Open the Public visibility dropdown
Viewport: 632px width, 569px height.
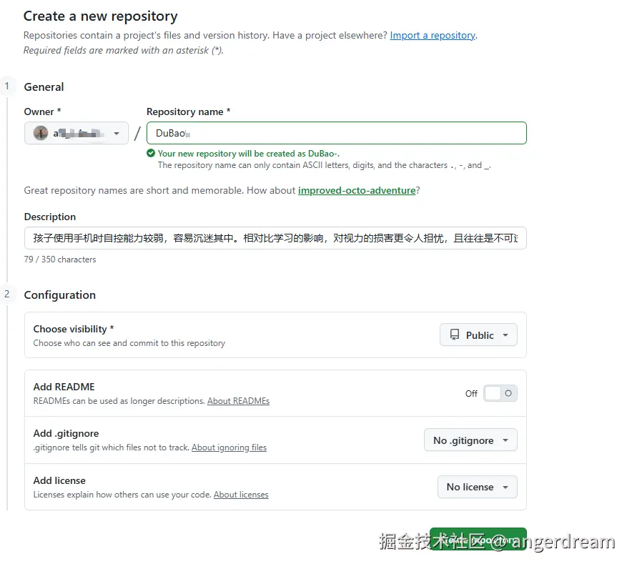(478, 335)
